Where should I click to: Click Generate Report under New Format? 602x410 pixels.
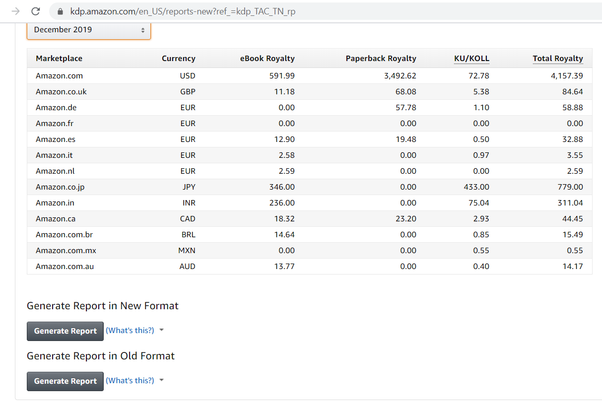65,331
